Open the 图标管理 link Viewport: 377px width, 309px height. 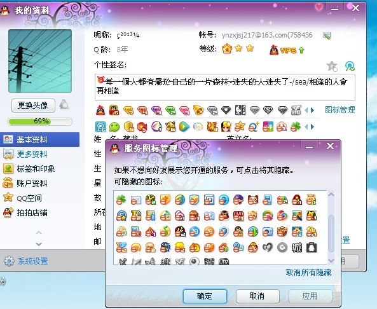[x=339, y=110]
